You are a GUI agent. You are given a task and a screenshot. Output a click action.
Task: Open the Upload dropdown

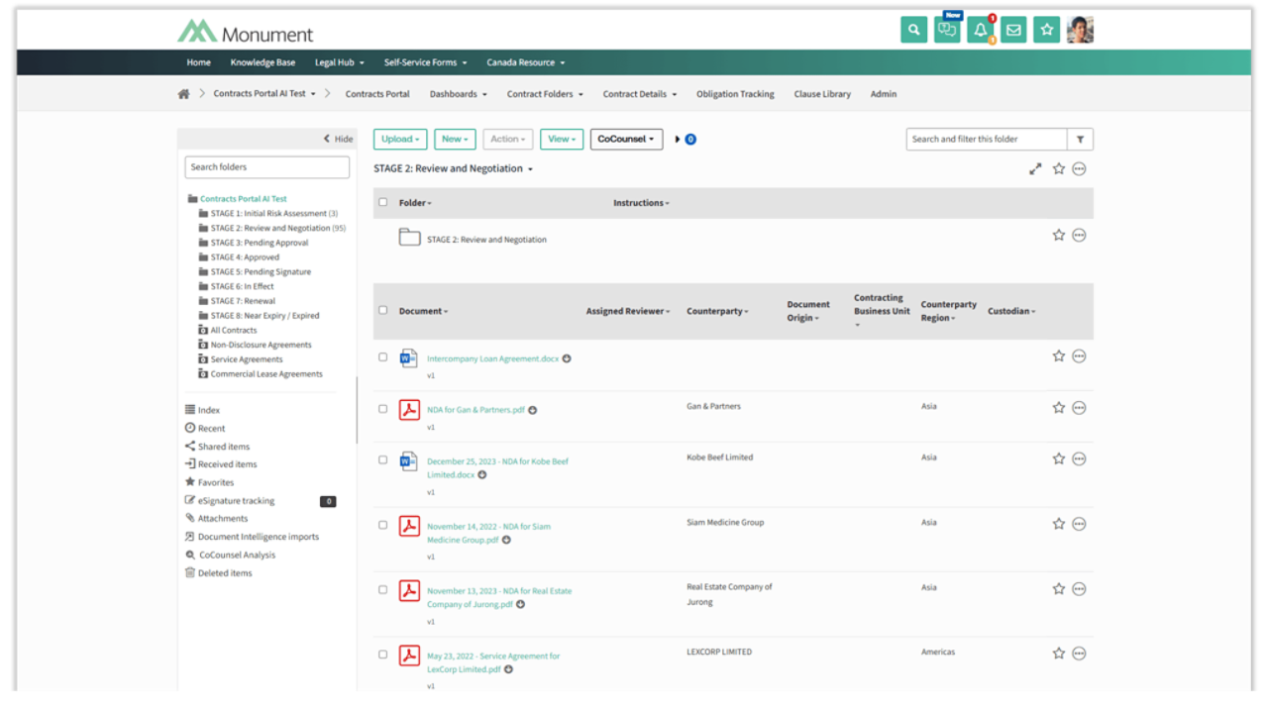pos(401,140)
